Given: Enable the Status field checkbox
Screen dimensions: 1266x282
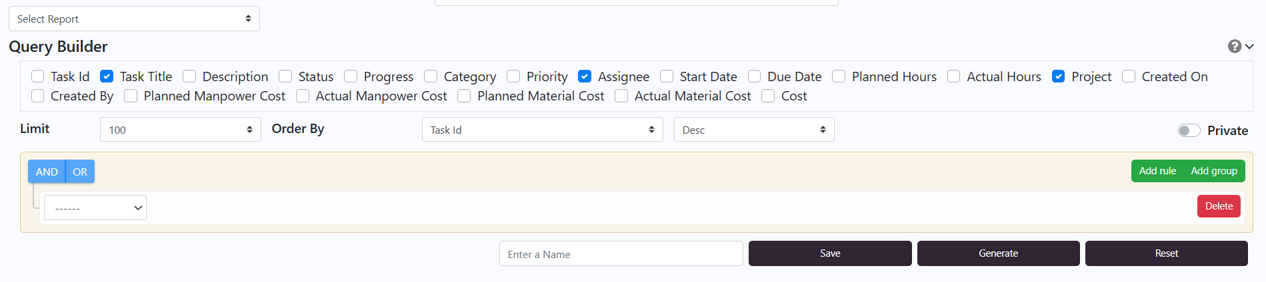Looking at the screenshot, I should pyautogui.click(x=285, y=76).
